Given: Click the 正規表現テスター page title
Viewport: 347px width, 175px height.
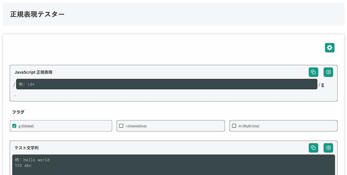Looking at the screenshot, I should 37,14.
